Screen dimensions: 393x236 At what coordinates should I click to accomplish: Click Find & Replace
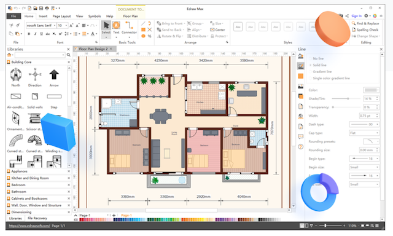pos(366,23)
